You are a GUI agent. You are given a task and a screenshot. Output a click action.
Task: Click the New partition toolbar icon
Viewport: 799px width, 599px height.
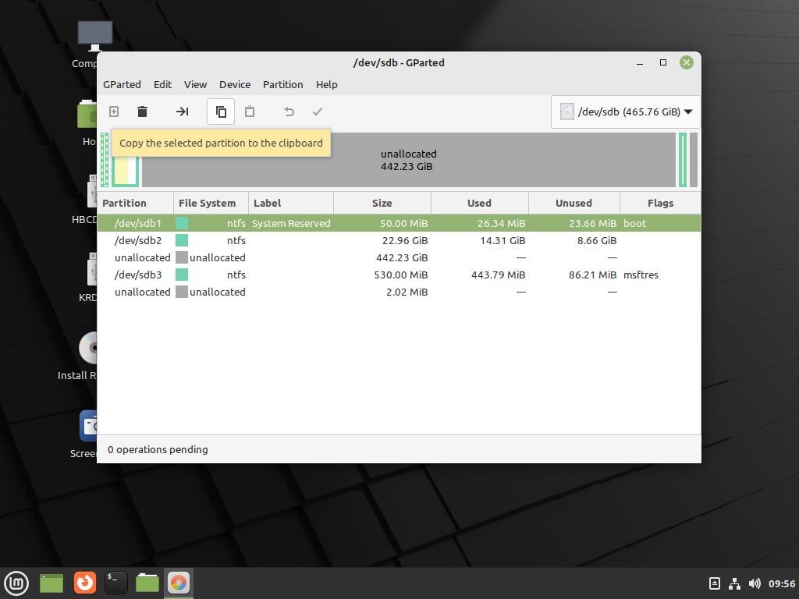(113, 112)
